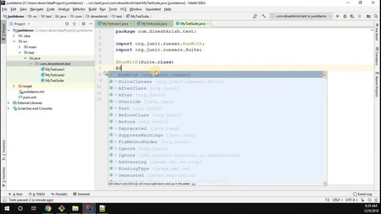This screenshot has width=381, height=214.
Task: Click scroll from source target icon
Action: 67,24
